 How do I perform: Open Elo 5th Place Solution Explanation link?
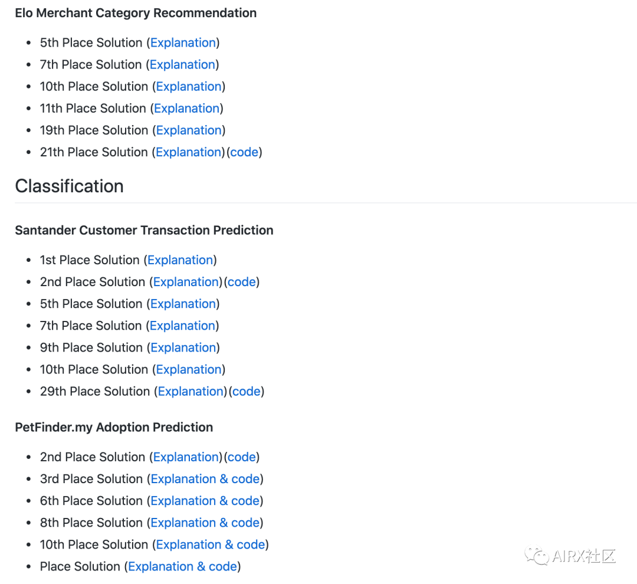click(183, 42)
